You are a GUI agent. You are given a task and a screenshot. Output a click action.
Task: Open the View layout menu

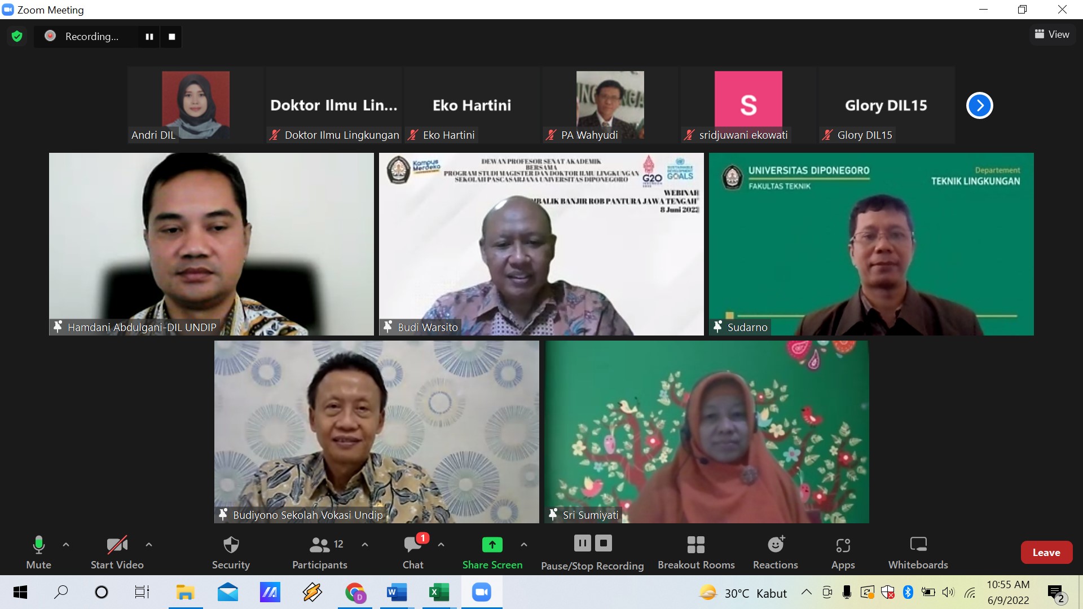tap(1052, 34)
